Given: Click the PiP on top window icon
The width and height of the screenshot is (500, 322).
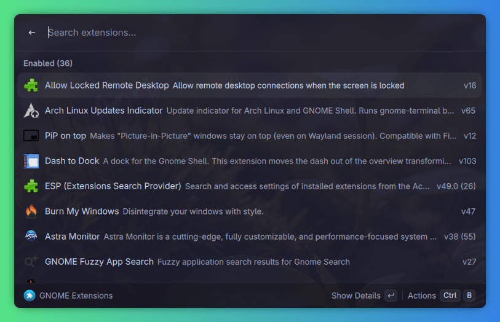Looking at the screenshot, I should (31, 136).
